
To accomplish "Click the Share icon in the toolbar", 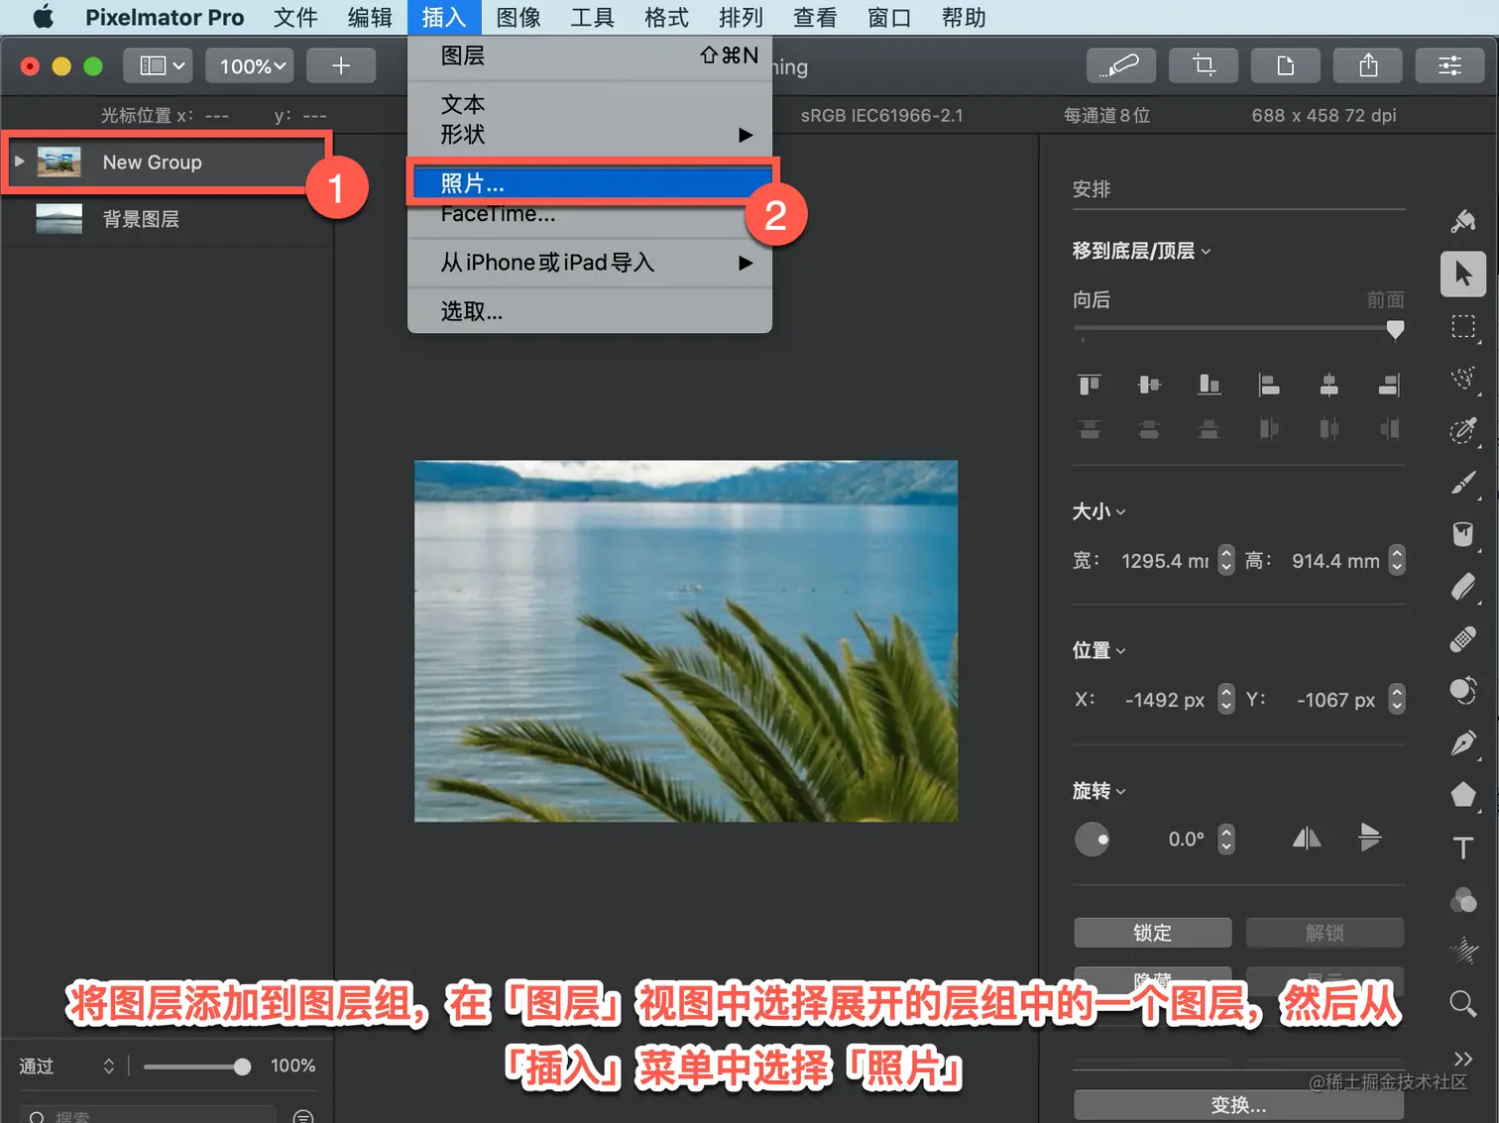I will point(1368,65).
